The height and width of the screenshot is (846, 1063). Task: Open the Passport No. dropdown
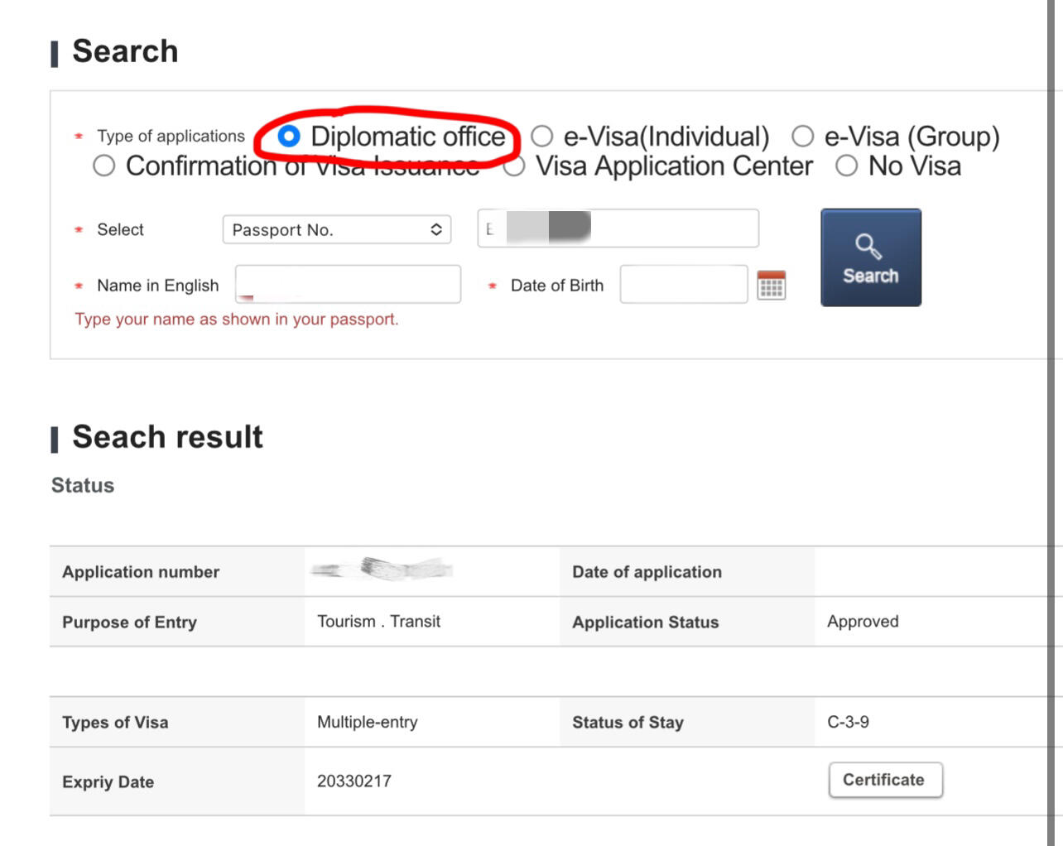tap(337, 229)
